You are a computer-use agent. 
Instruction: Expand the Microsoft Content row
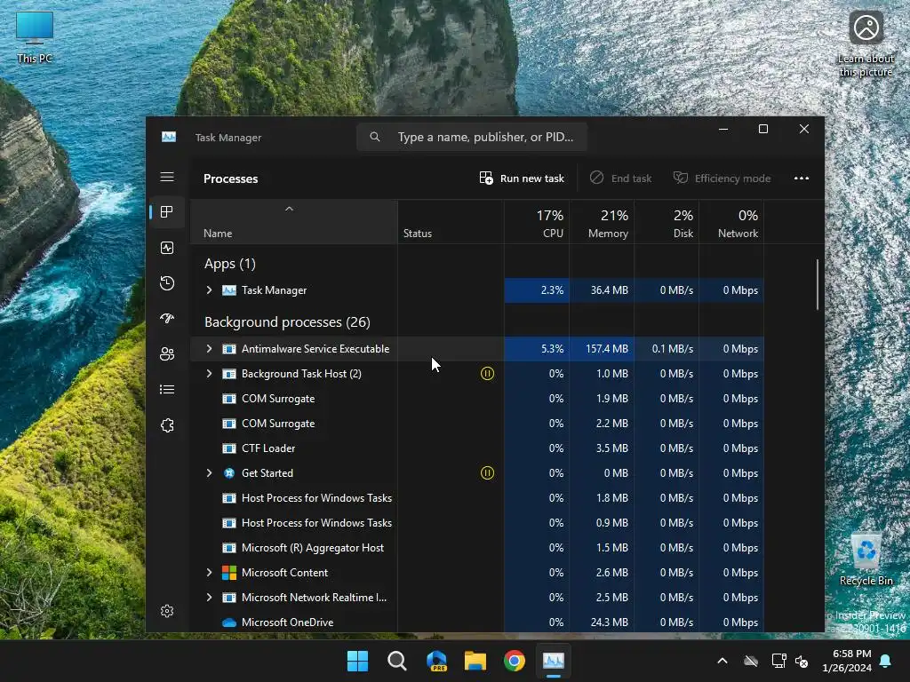coord(210,573)
